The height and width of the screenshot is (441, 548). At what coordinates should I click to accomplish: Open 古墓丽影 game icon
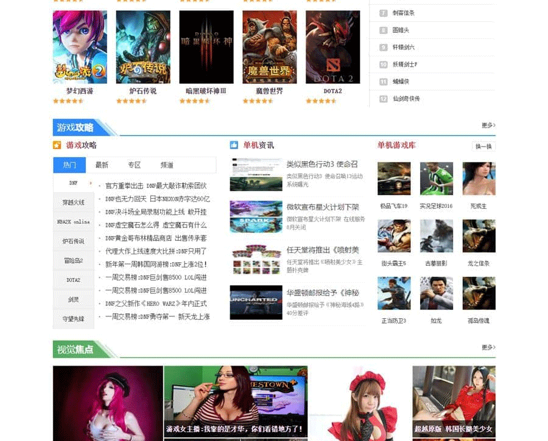(436, 235)
